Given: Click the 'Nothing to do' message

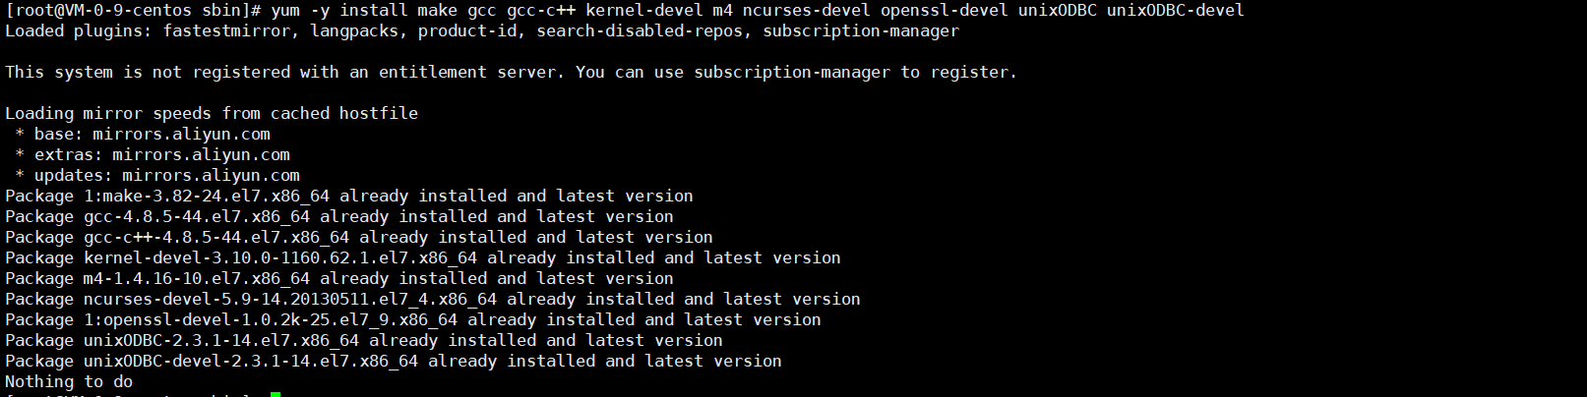Looking at the screenshot, I should click(x=69, y=381).
